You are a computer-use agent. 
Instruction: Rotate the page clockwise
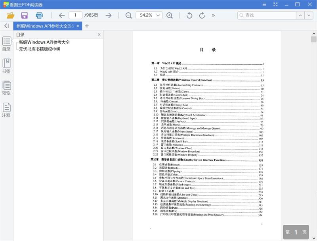pyautogui.click(x=202, y=15)
